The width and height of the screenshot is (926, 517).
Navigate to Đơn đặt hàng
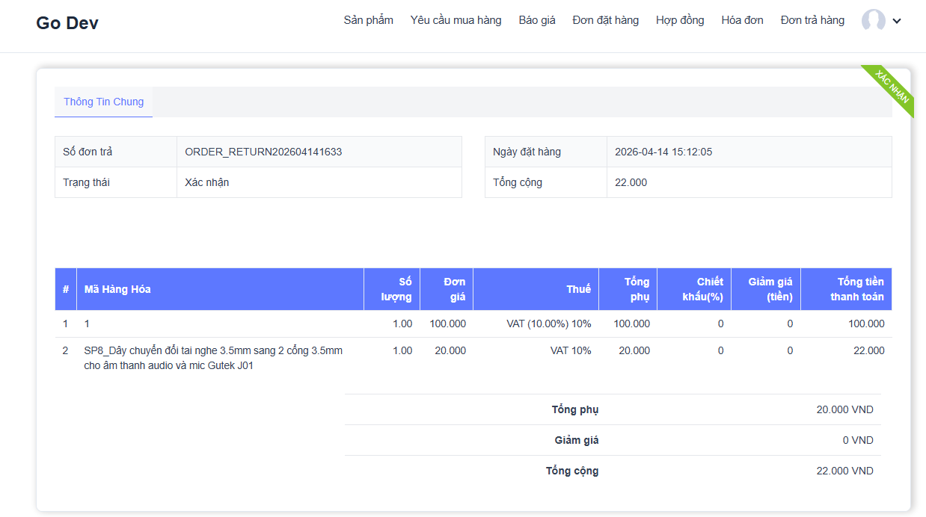(x=605, y=20)
